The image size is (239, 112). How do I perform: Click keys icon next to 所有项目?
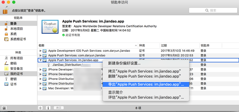tap(6, 58)
